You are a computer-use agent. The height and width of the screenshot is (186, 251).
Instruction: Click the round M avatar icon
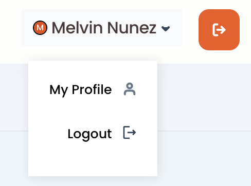[x=40, y=28]
